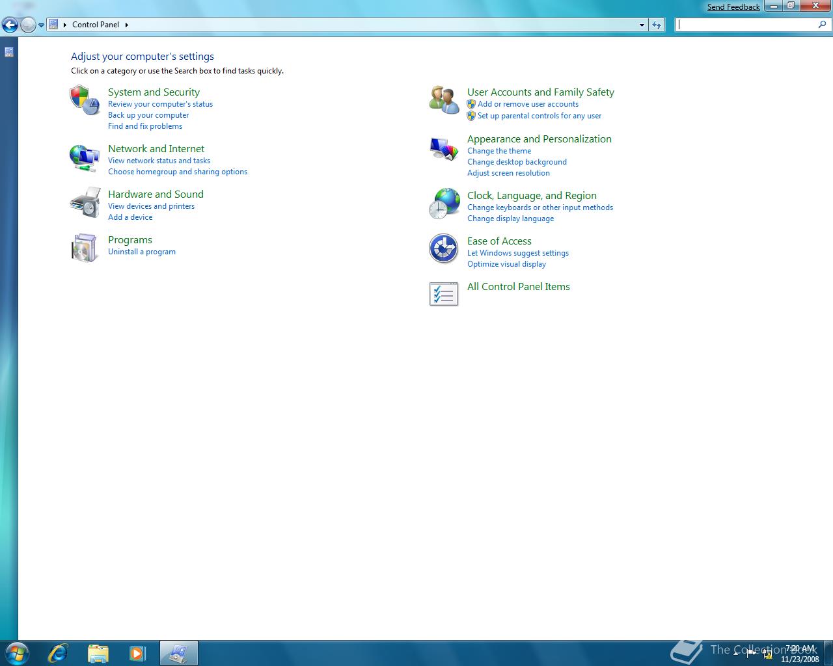Open the Network and Internet globe icon

click(x=85, y=158)
